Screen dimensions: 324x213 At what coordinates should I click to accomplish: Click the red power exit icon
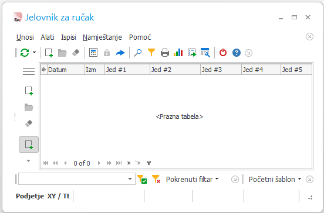pyautogui.click(x=223, y=53)
